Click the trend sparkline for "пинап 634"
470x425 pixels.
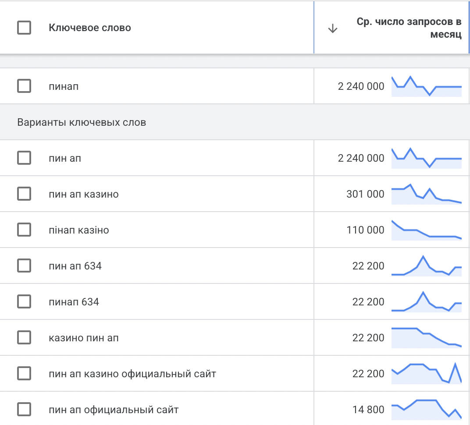(426, 302)
